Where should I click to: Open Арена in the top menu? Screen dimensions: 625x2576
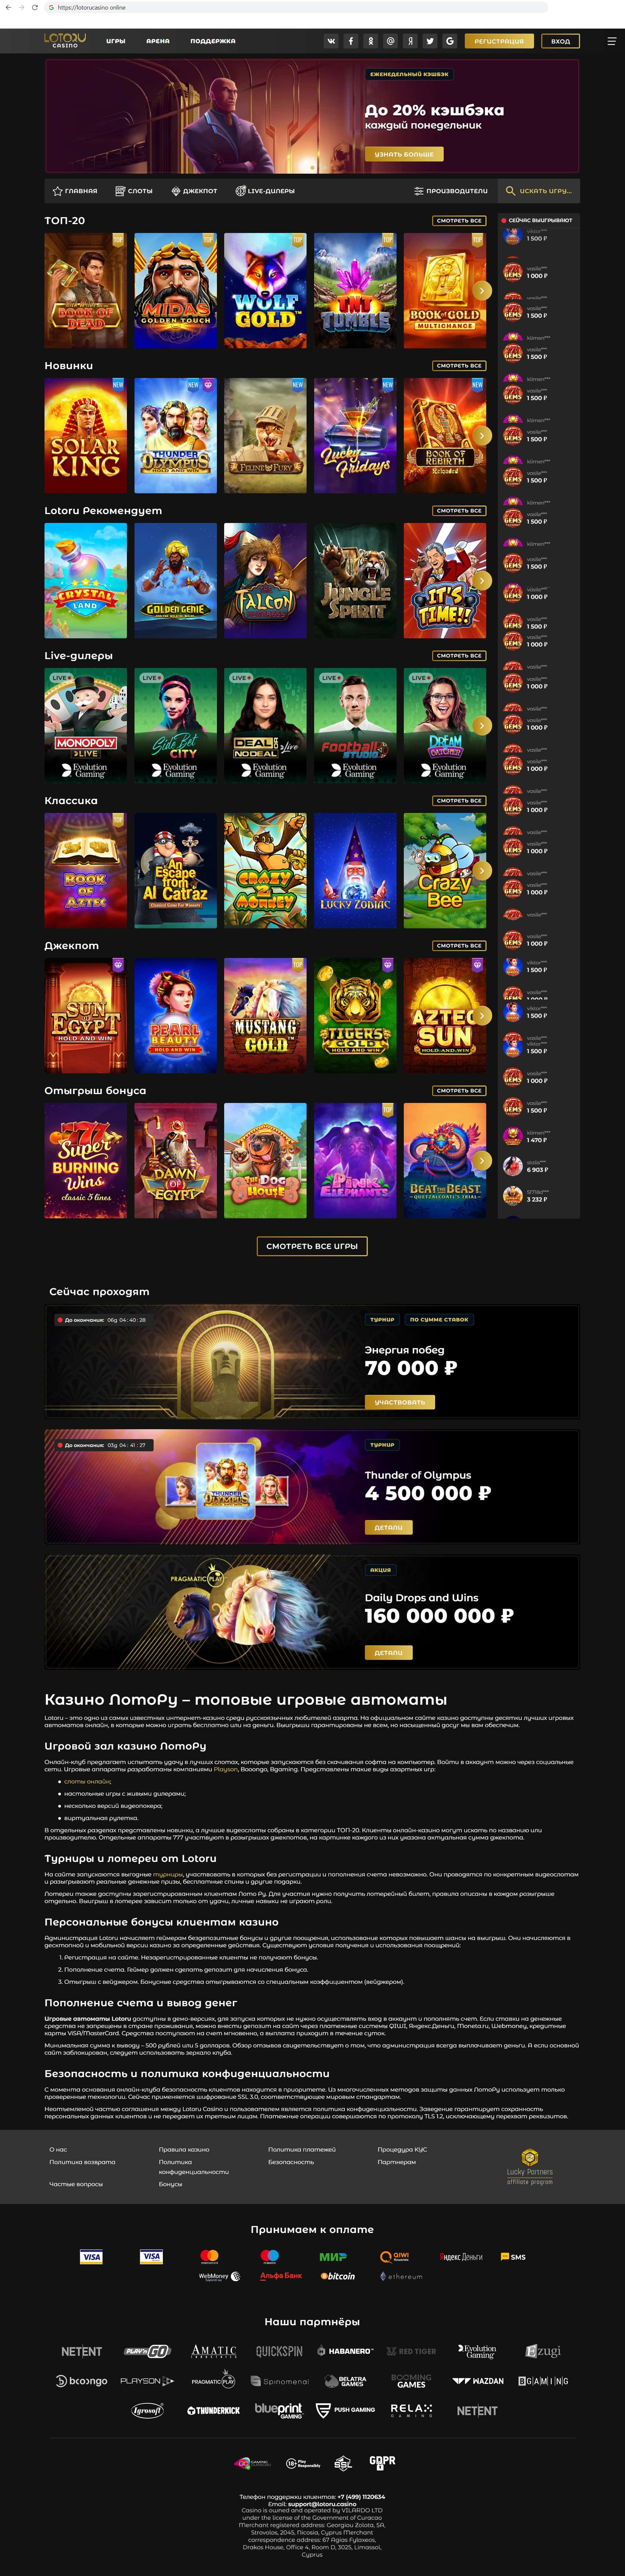click(x=158, y=41)
